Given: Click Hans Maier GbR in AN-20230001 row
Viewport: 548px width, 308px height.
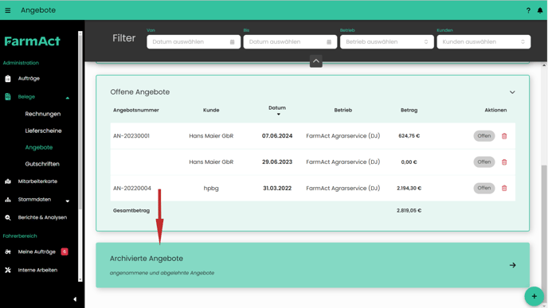Looking at the screenshot, I should coord(211,136).
